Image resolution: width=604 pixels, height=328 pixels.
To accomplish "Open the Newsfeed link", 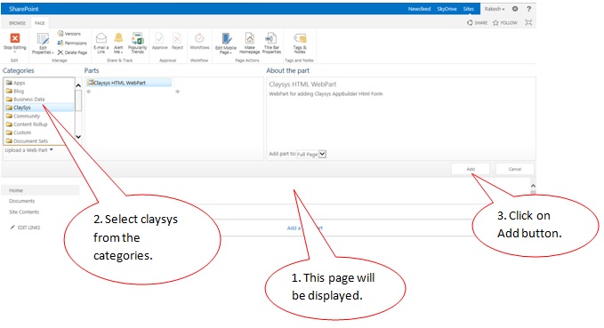I will (x=419, y=9).
